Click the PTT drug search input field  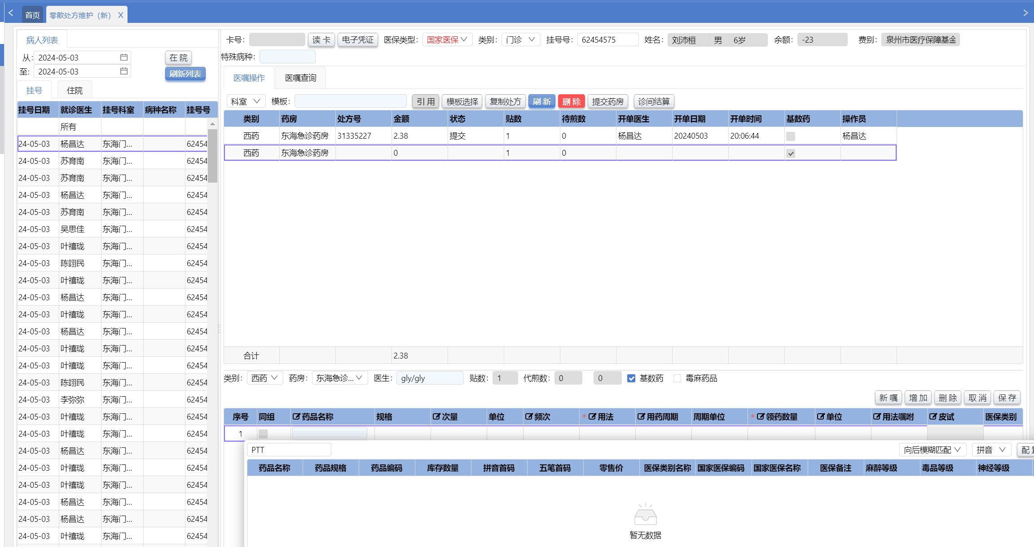pos(288,450)
